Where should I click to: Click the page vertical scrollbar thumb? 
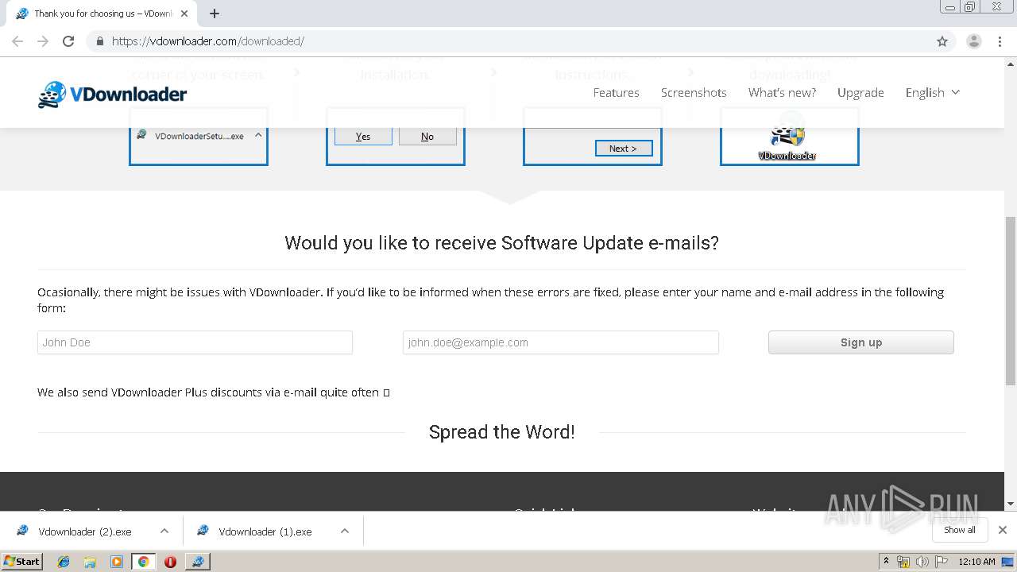1011,300
